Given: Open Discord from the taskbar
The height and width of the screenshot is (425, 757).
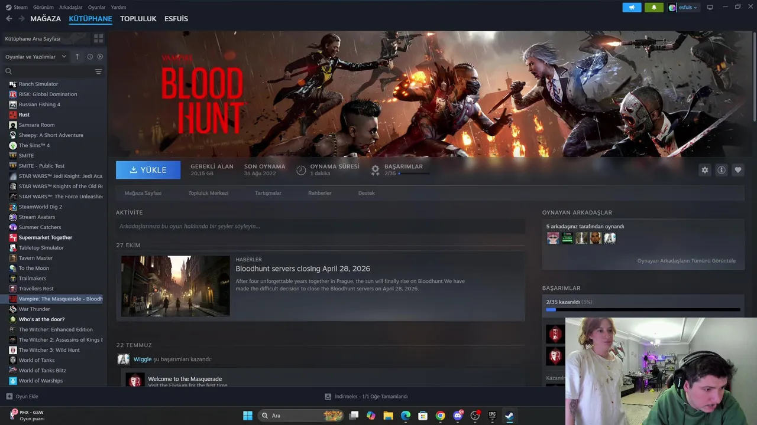Looking at the screenshot, I should [x=457, y=416].
